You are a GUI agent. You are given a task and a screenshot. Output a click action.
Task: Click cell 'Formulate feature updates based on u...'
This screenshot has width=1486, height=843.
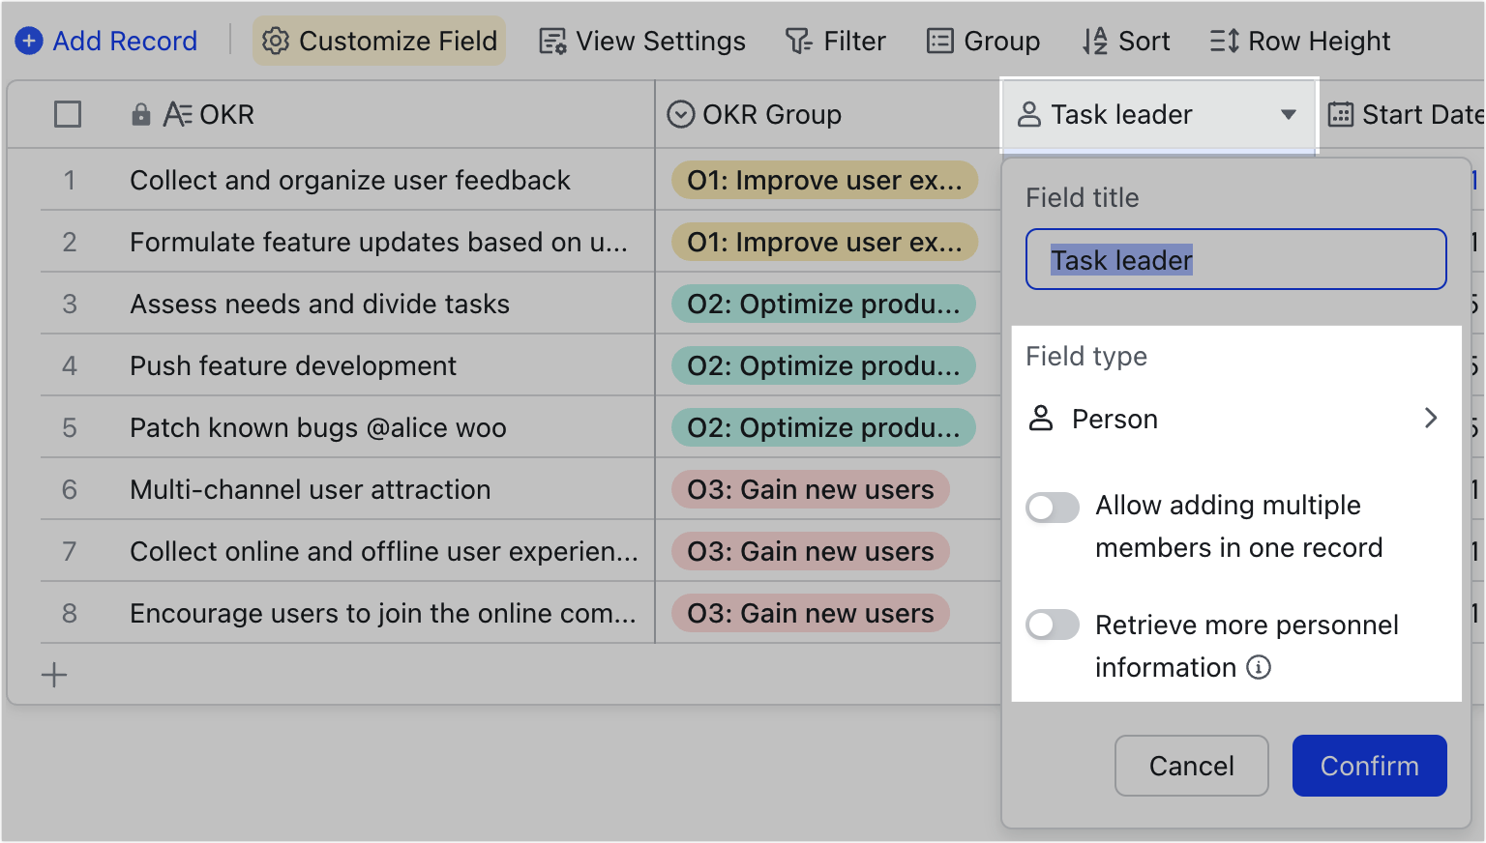click(x=379, y=242)
